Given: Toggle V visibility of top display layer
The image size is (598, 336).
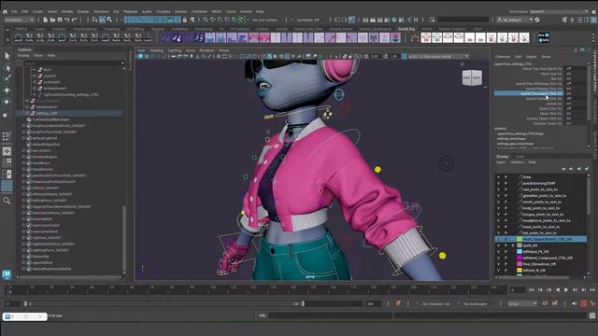Looking at the screenshot, I should click(x=498, y=176).
